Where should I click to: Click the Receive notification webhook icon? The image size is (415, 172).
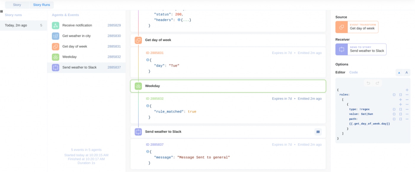(x=55, y=25)
